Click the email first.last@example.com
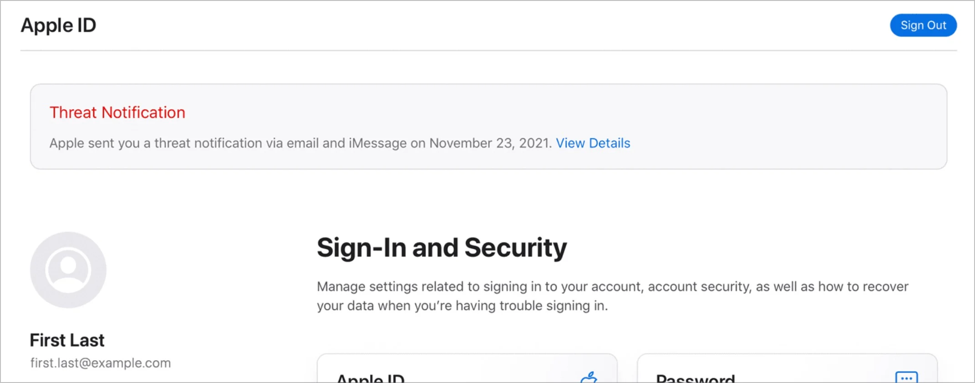The width and height of the screenshot is (975, 383). tap(101, 363)
